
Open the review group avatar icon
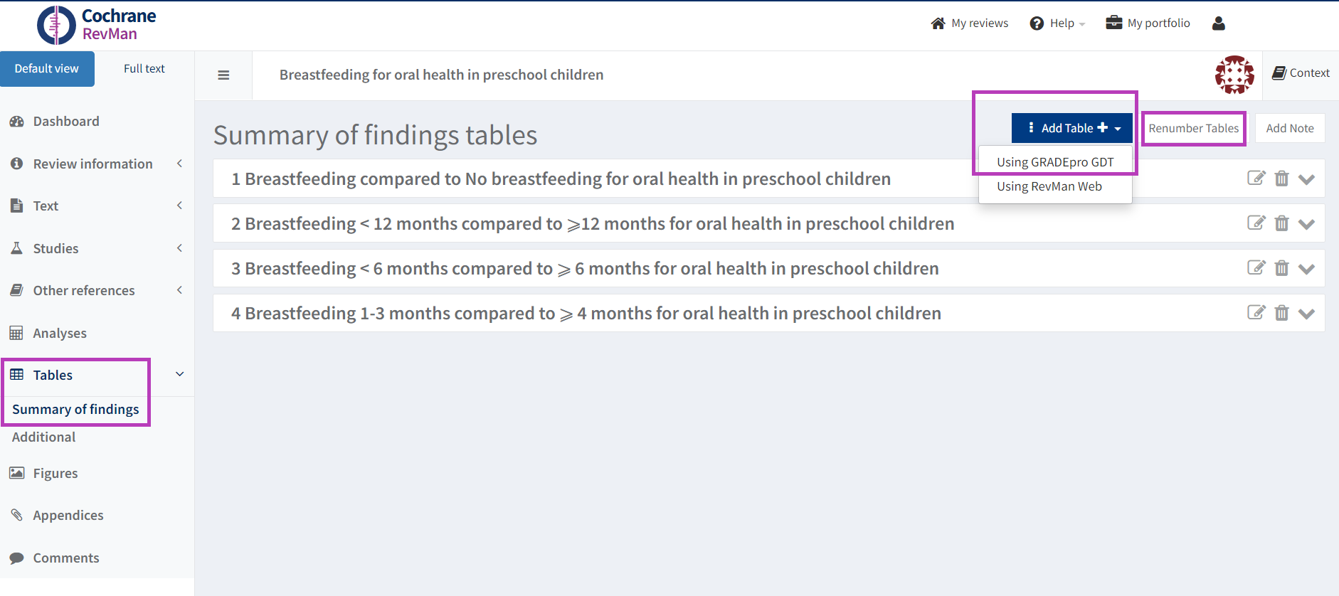click(1234, 75)
